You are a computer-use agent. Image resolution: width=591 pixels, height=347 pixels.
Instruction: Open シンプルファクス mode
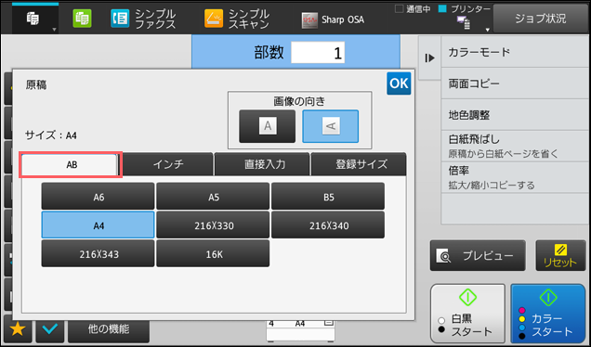(x=143, y=19)
